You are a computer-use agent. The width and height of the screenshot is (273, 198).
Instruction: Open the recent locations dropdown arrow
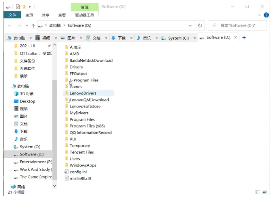(26, 25)
